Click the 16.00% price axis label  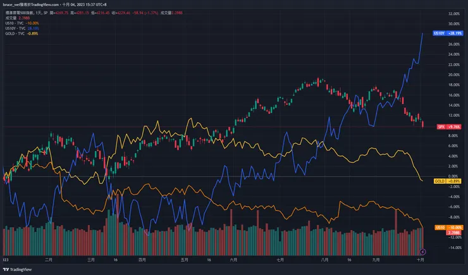click(453, 95)
